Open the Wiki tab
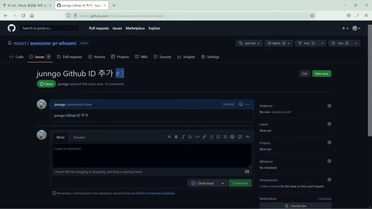Screen dimensions: 372x209 (x=141, y=57)
